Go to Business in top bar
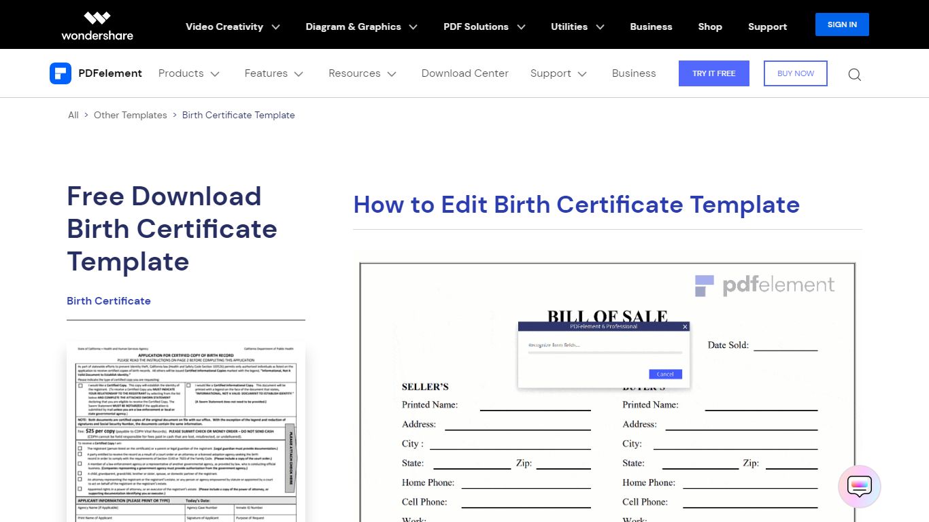929x522 pixels. point(651,27)
